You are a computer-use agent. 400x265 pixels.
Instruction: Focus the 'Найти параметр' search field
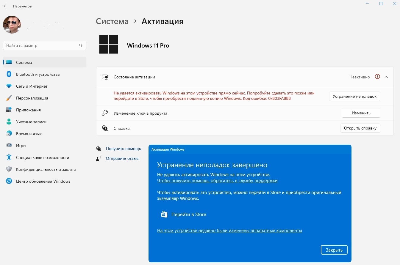coord(45,45)
